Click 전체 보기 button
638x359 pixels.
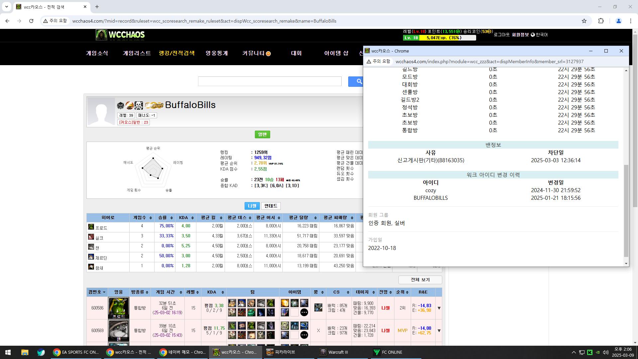(x=420, y=280)
